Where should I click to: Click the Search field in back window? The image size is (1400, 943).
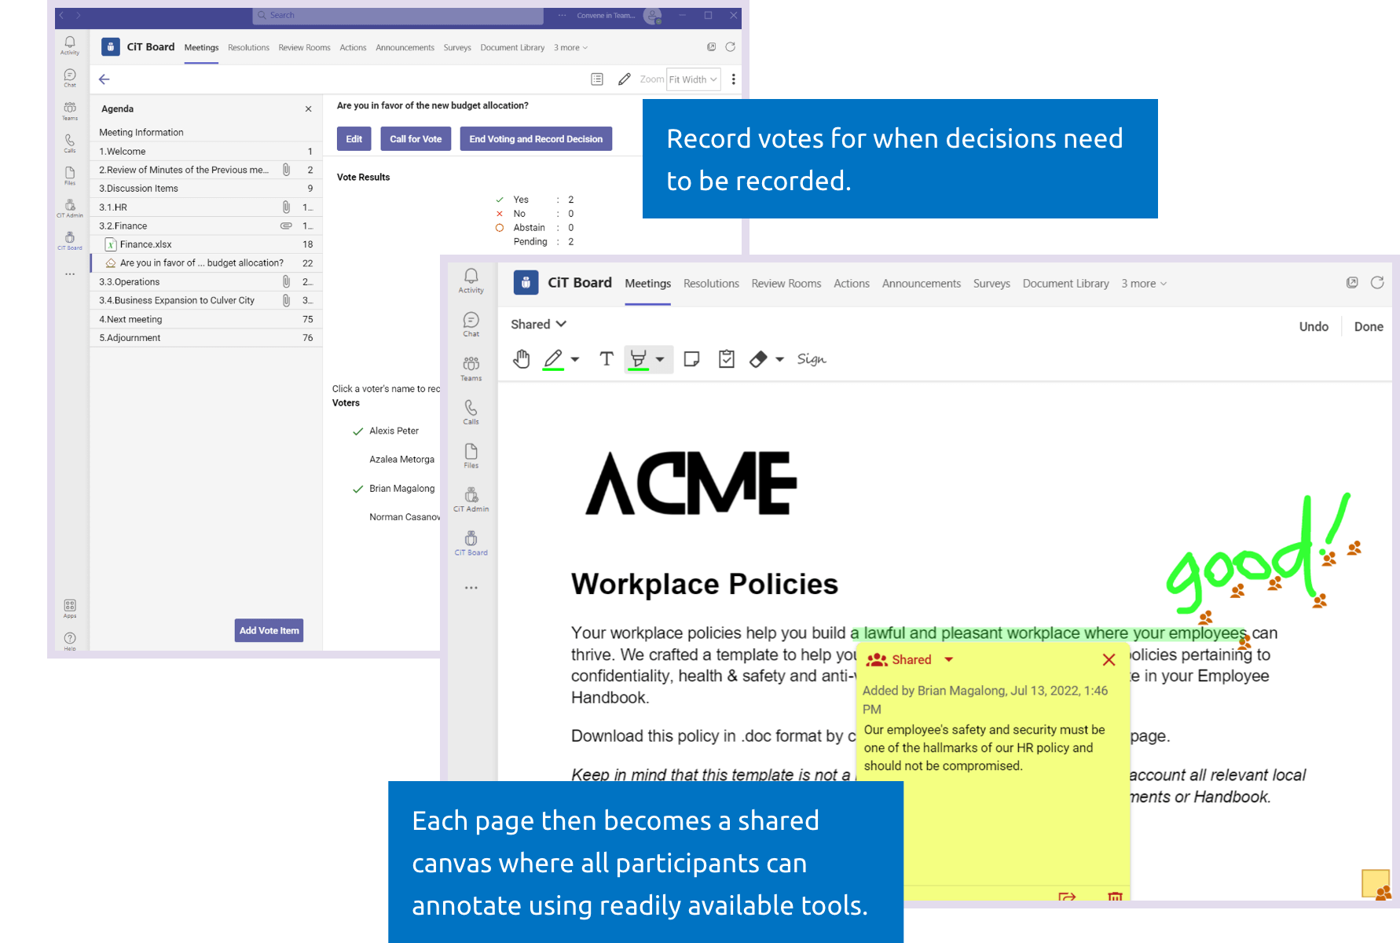pyautogui.click(x=398, y=16)
